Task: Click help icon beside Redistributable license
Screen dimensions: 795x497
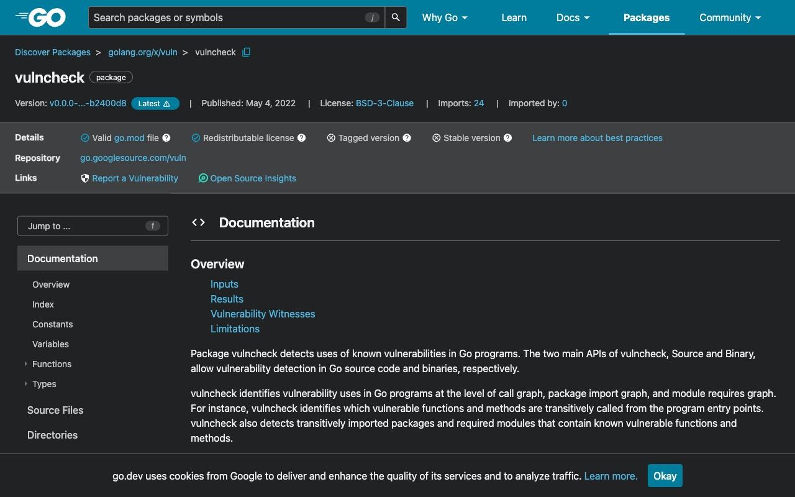Action: [x=301, y=138]
